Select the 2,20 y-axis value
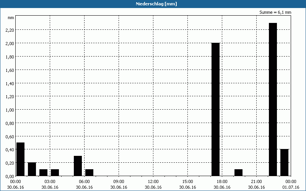 pos(10,30)
